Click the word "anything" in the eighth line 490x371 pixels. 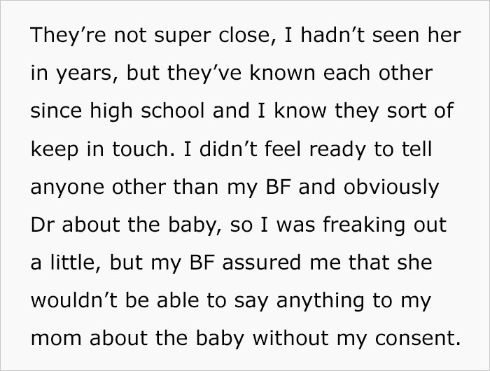[321, 301]
